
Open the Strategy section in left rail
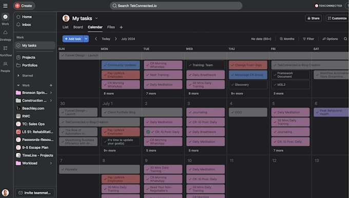click(x=5, y=35)
